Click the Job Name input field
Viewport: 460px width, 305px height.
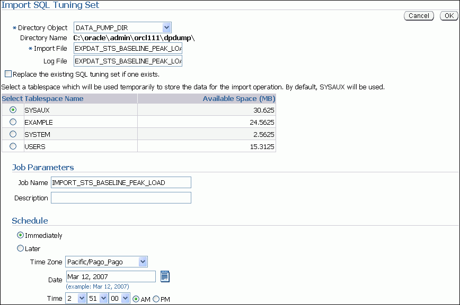[121, 182]
